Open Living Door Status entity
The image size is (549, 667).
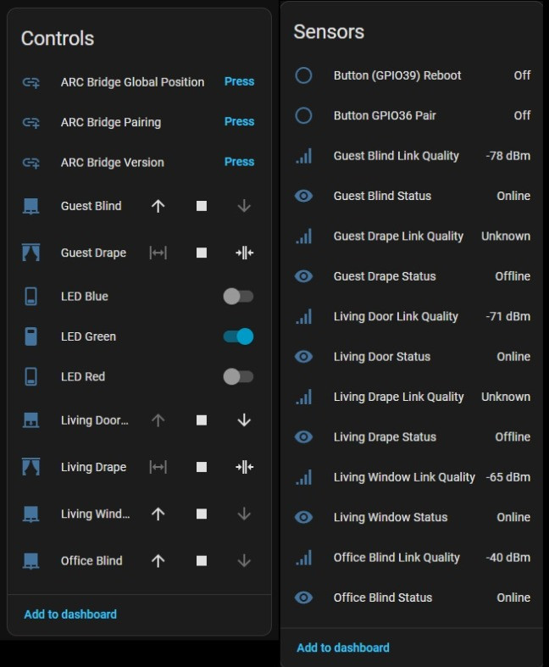coord(413,357)
